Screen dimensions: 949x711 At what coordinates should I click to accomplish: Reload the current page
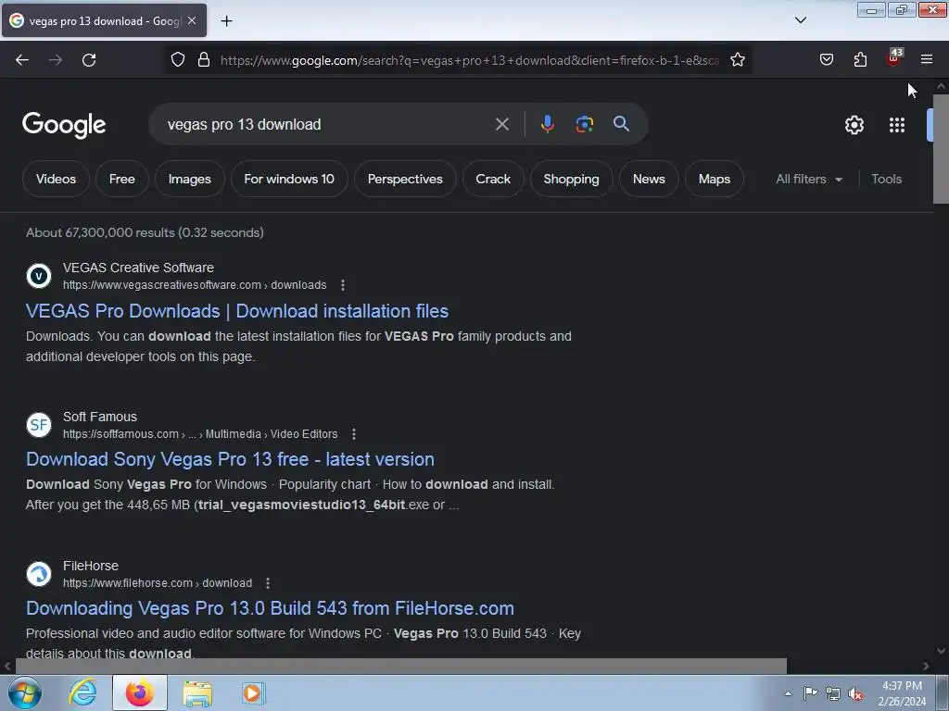[x=89, y=60]
